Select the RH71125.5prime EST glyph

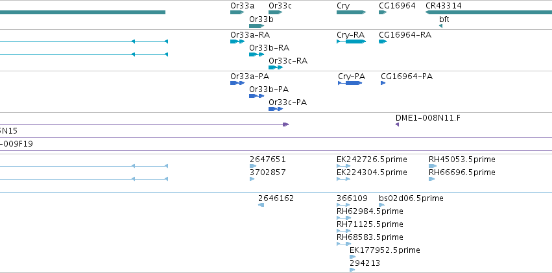point(344,231)
